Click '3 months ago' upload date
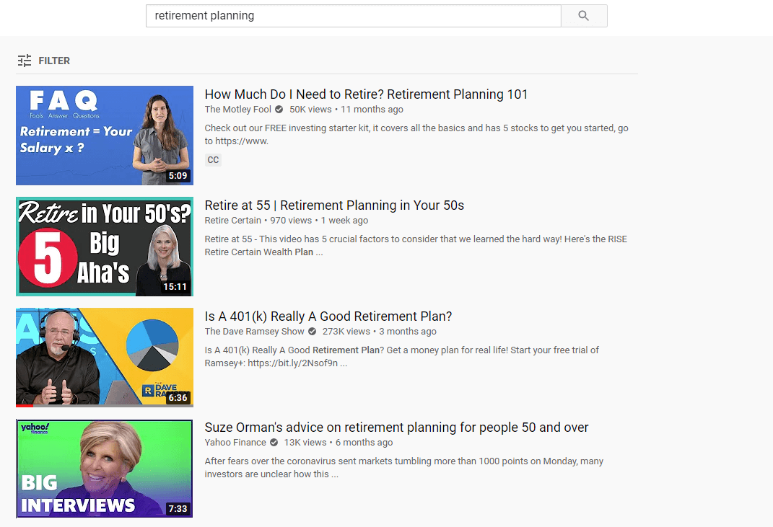Image resolution: width=773 pixels, height=527 pixels. (408, 332)
